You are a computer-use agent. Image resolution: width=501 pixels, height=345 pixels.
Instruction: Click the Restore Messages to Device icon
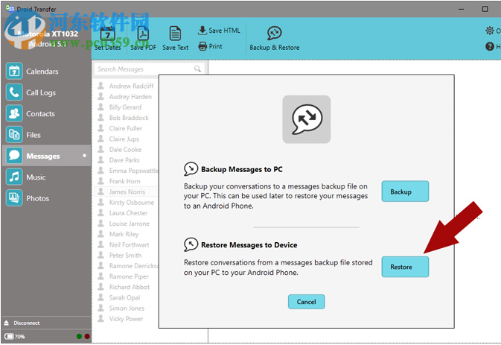click(191, 244)
